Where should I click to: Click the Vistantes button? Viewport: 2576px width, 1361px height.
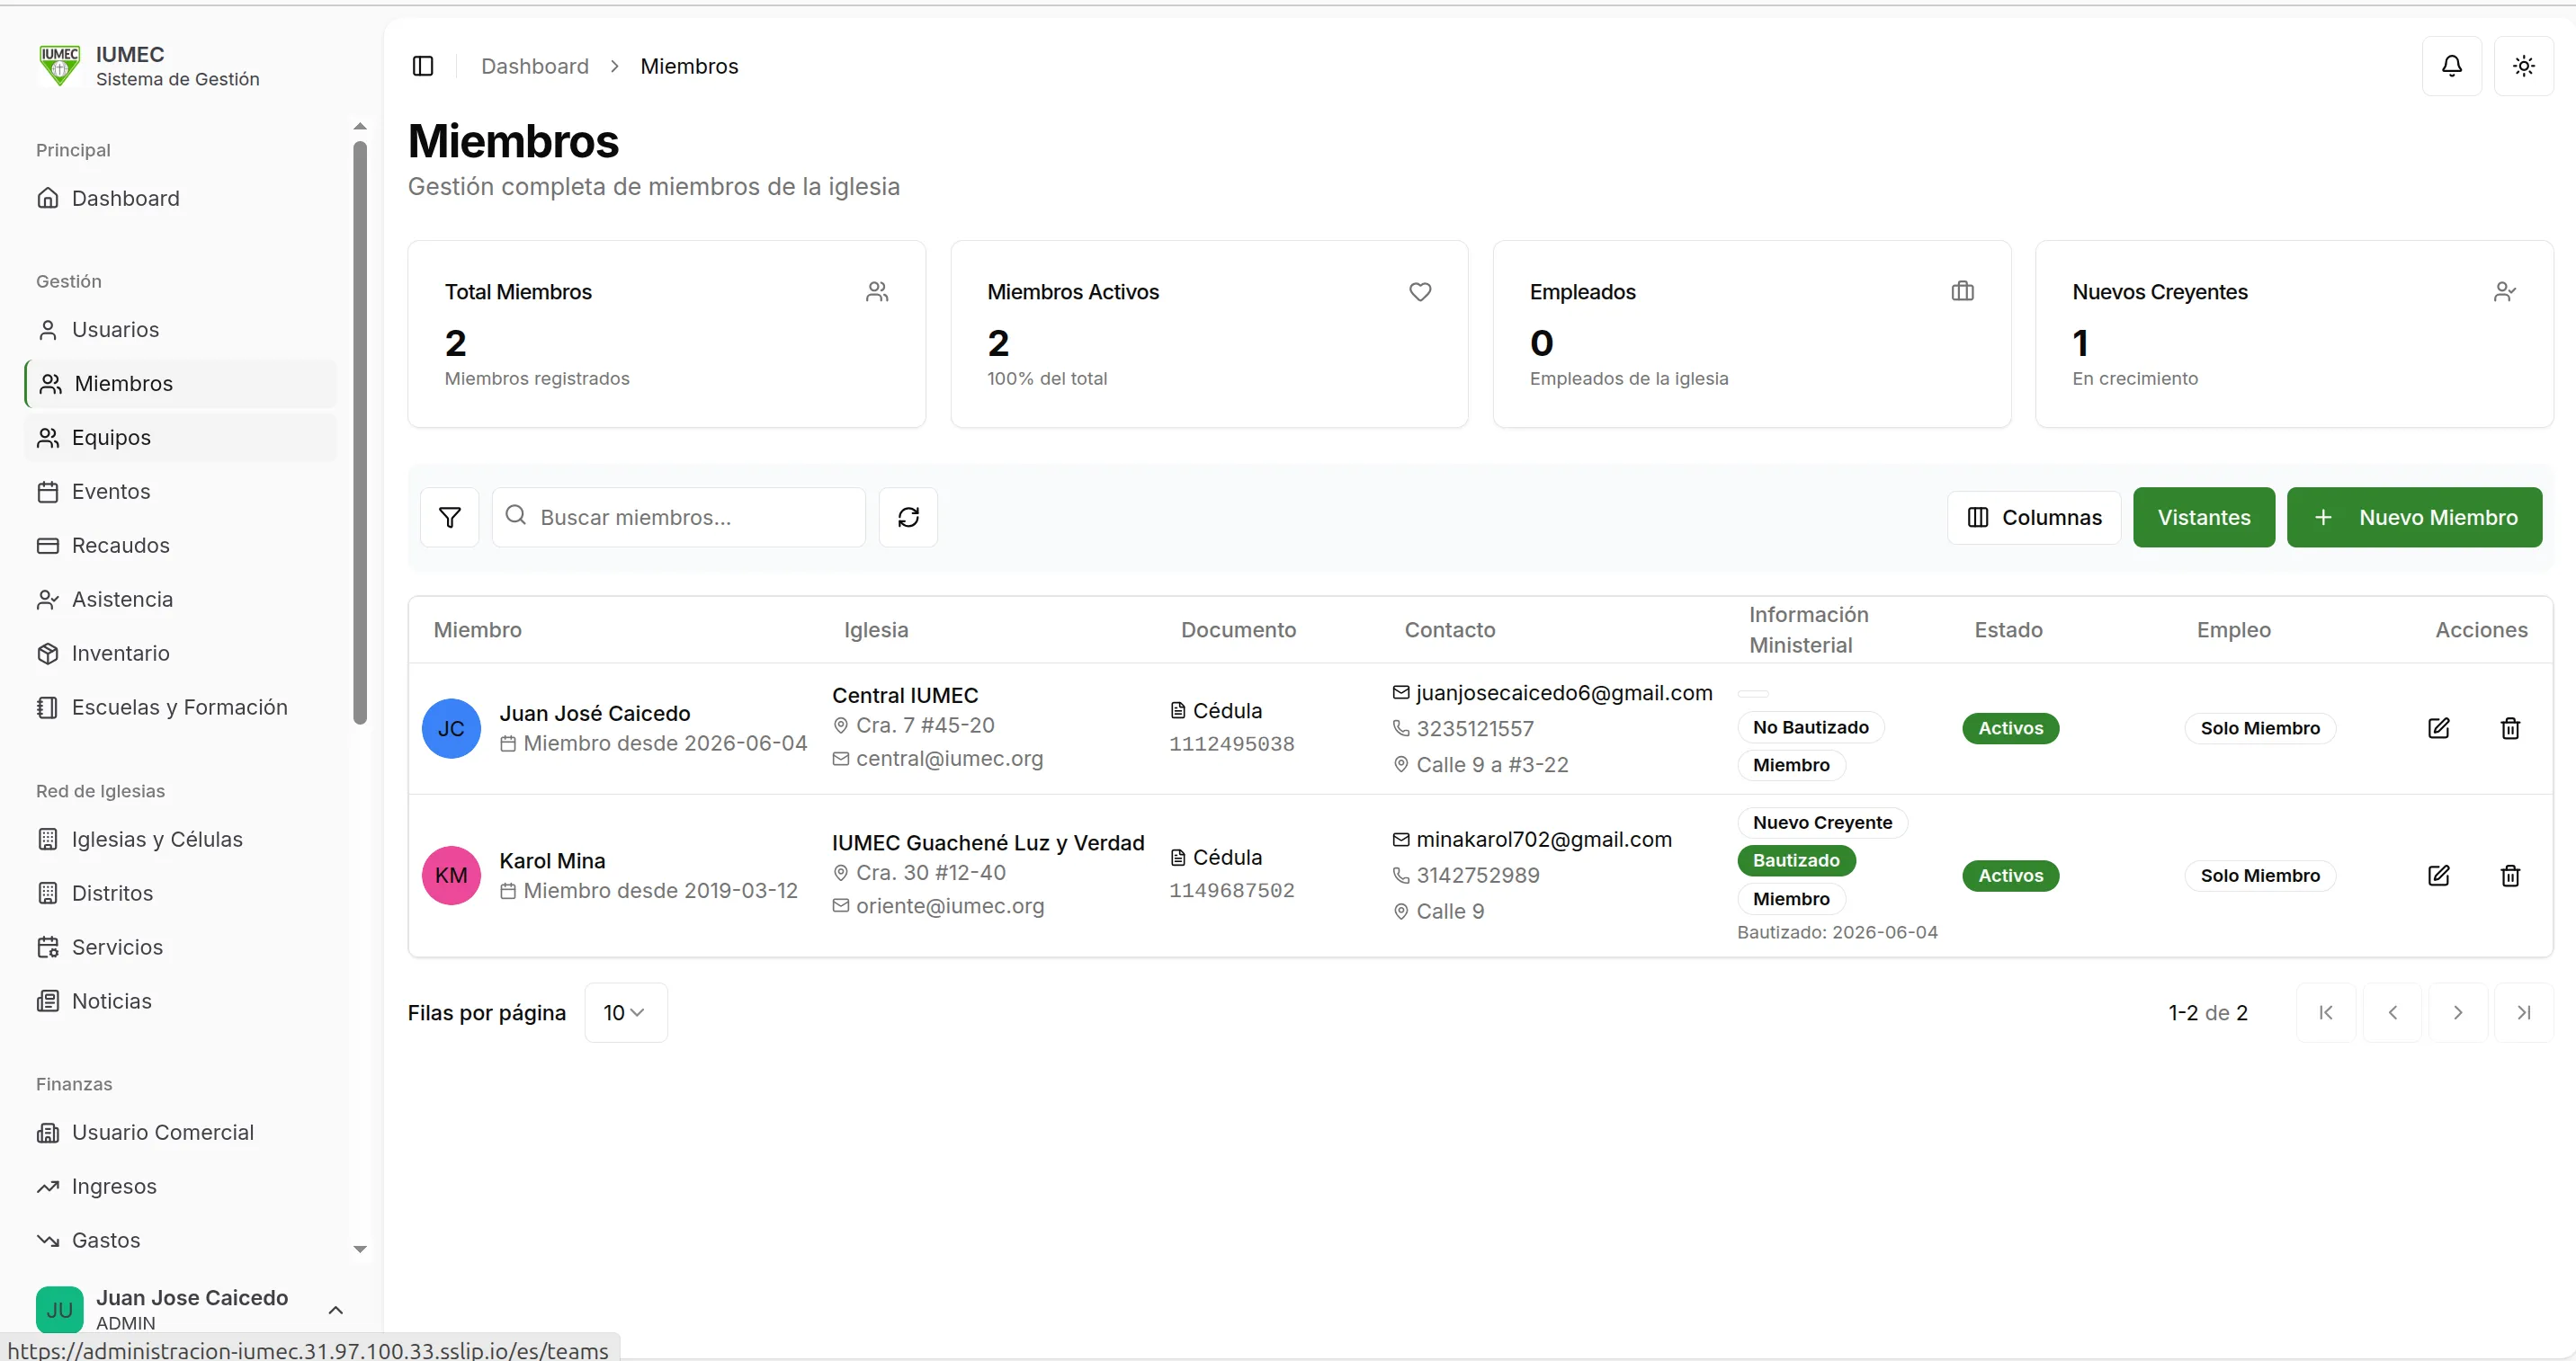click(2204, 518)
